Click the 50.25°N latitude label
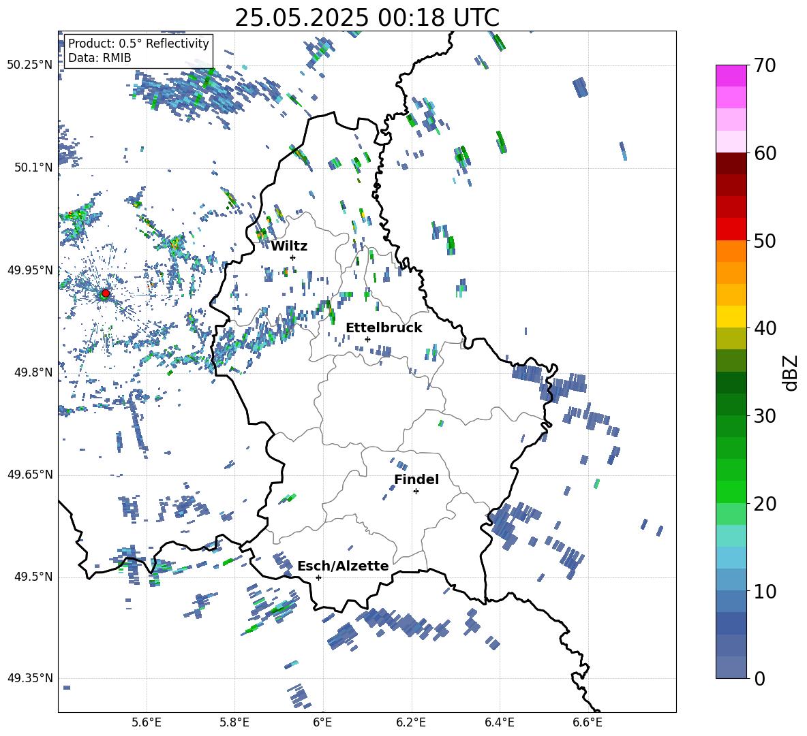The image size is (807, 736). click(30, 65)
